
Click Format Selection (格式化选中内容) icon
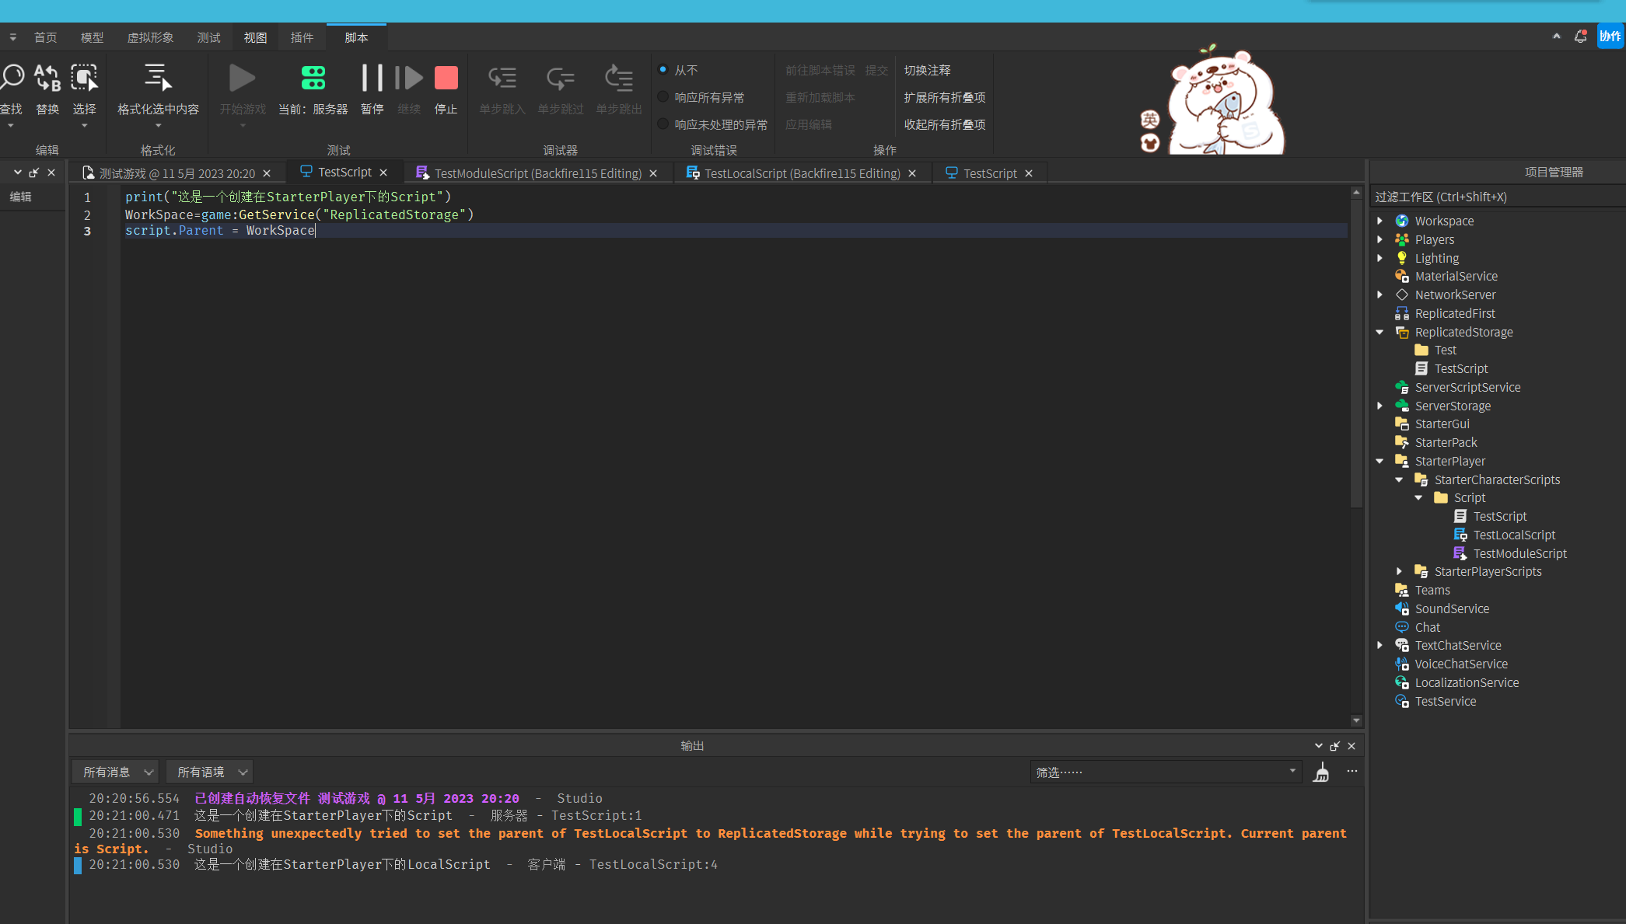158,78
